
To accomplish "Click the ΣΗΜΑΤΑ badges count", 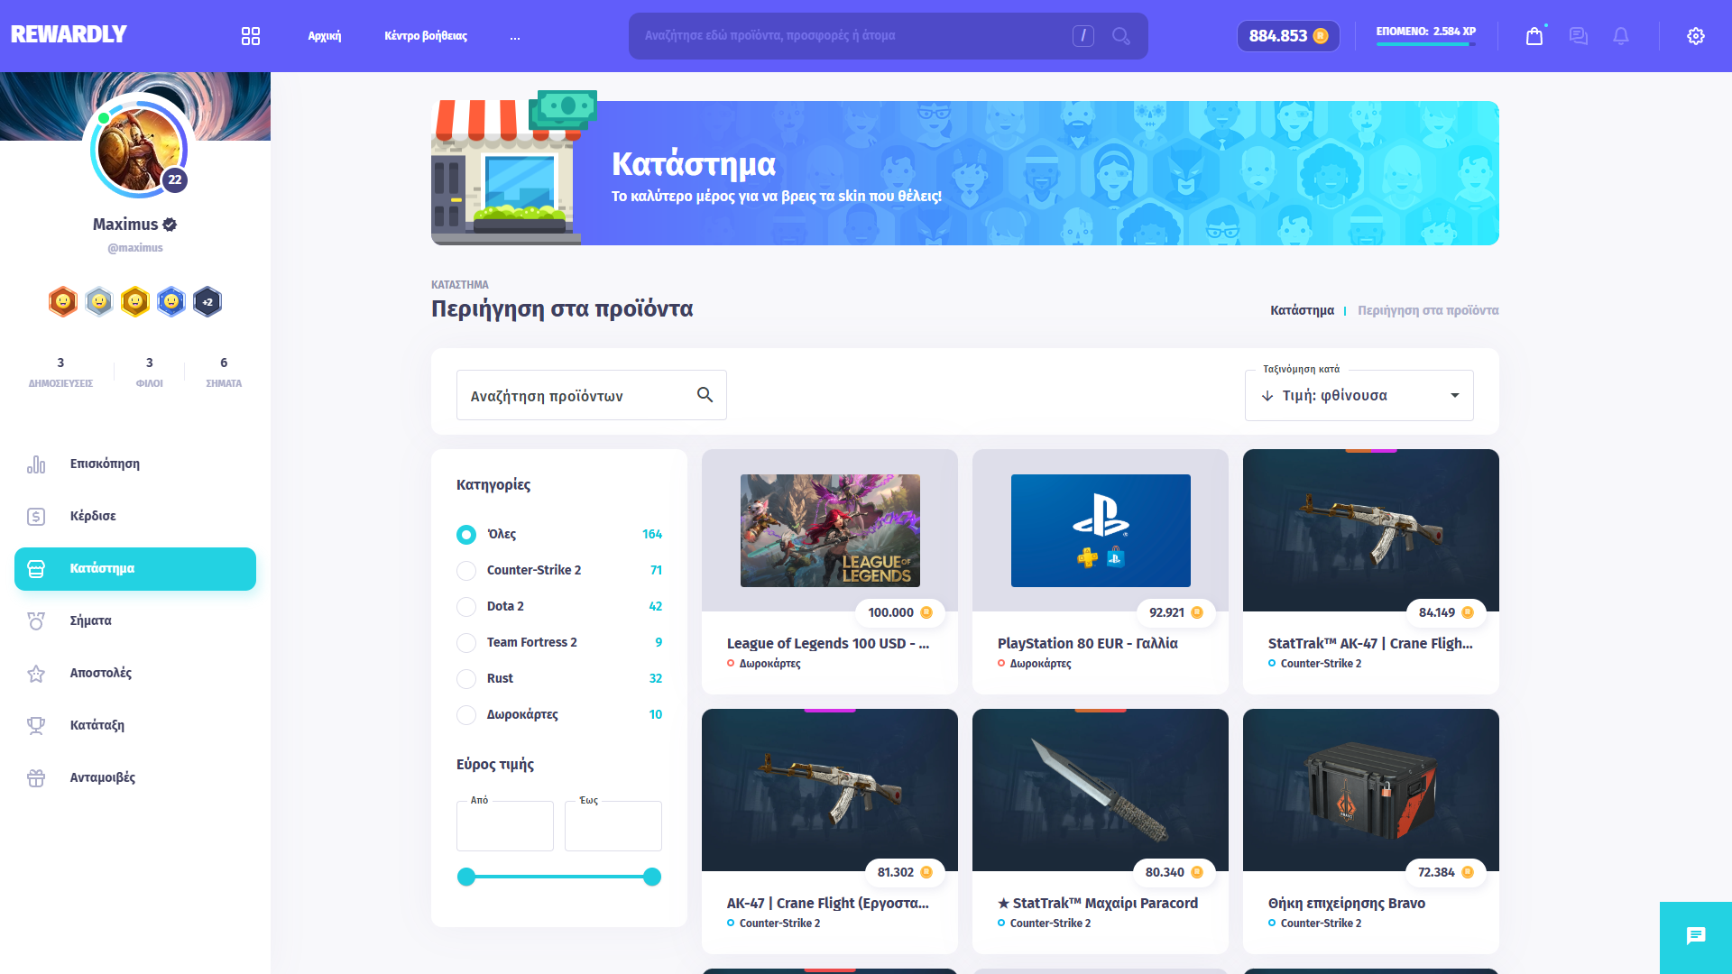I will [x=224, y=372].
